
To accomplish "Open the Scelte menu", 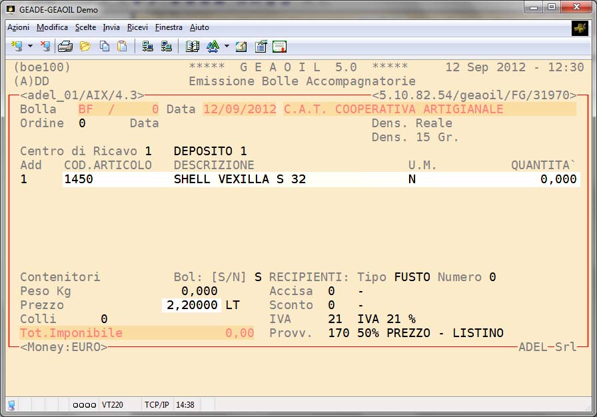I will 85,27.
